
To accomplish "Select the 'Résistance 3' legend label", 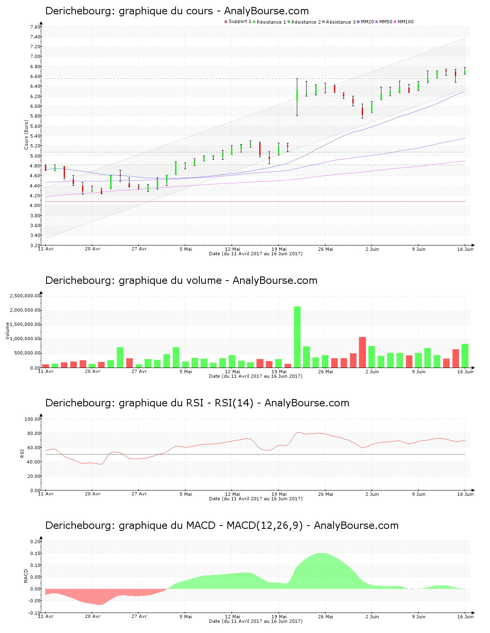I will [x=341, y=22].
